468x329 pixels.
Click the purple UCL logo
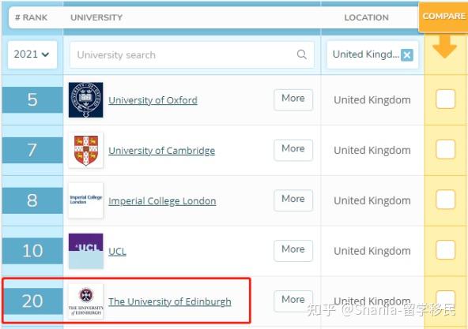click(86, 251)
